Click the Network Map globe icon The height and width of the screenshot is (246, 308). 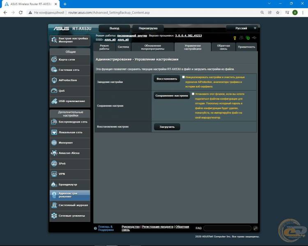[x=54, y=59]
